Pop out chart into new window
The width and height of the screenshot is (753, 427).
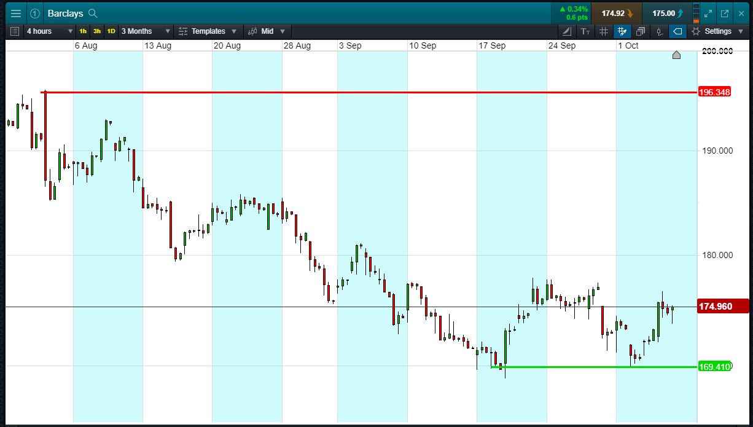pyautogui.click(x=725, y=13)
